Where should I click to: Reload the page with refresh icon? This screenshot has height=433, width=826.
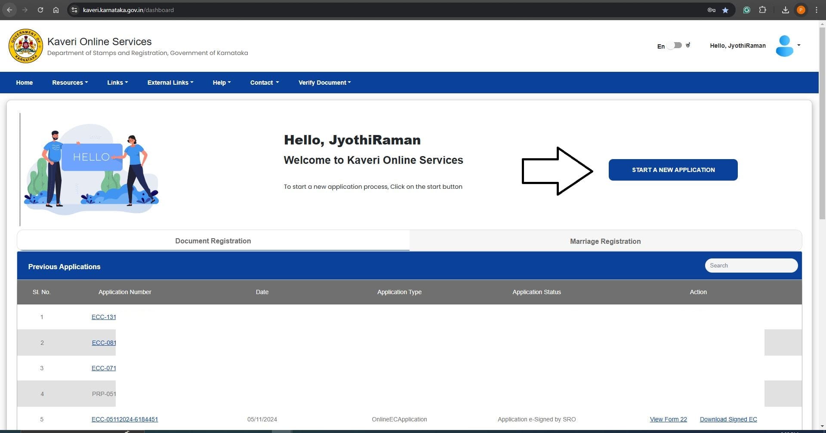pyautogui.click(x=40, y=10)
